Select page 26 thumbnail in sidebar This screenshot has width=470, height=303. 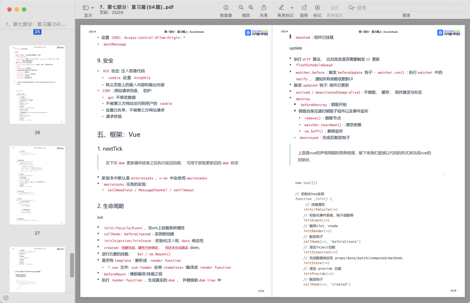[x=37, y=84]
